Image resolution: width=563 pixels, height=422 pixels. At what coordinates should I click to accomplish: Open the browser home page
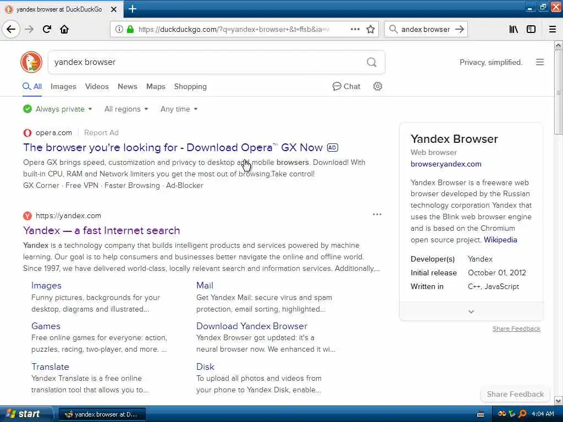64,30
